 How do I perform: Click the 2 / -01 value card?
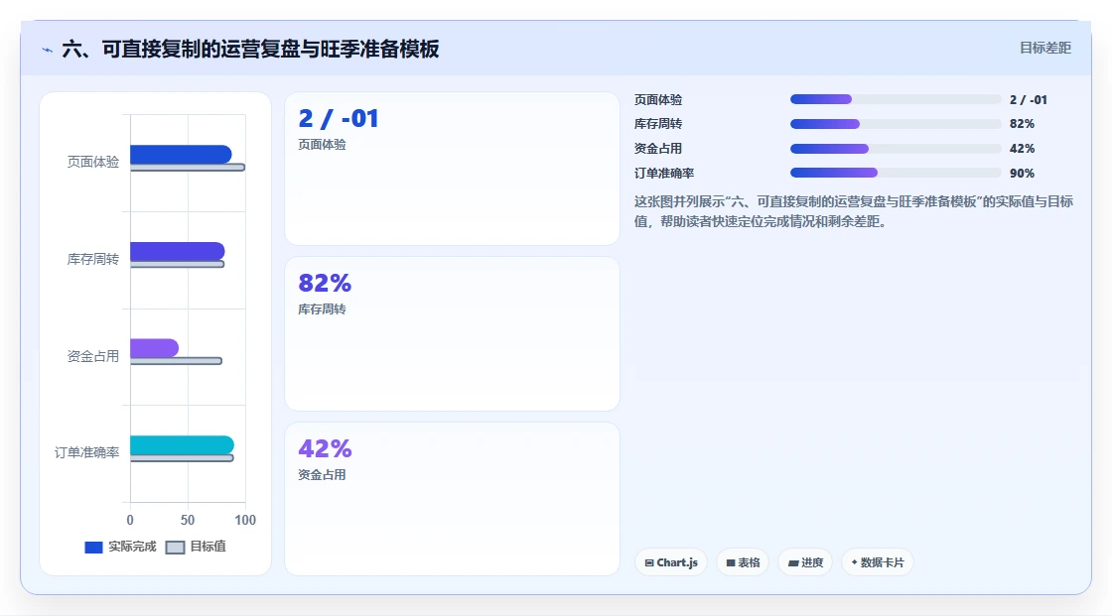(453, 169)
